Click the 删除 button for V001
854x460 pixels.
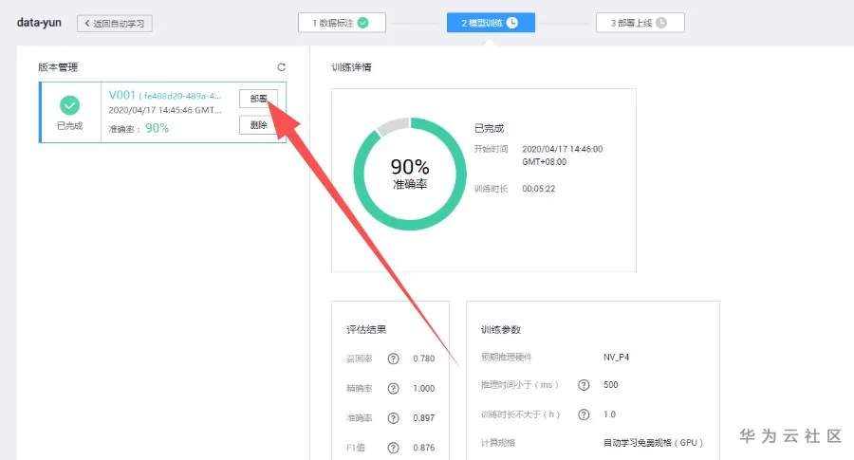[x=258, y=125]
